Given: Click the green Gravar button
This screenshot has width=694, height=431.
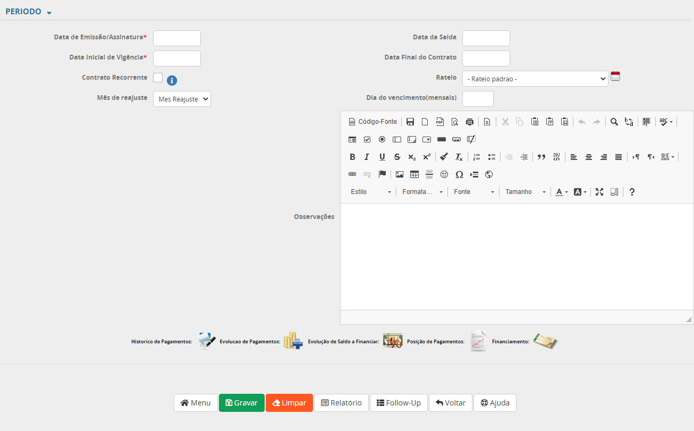Looking at the screenshot, I should (x=241, y=403).
